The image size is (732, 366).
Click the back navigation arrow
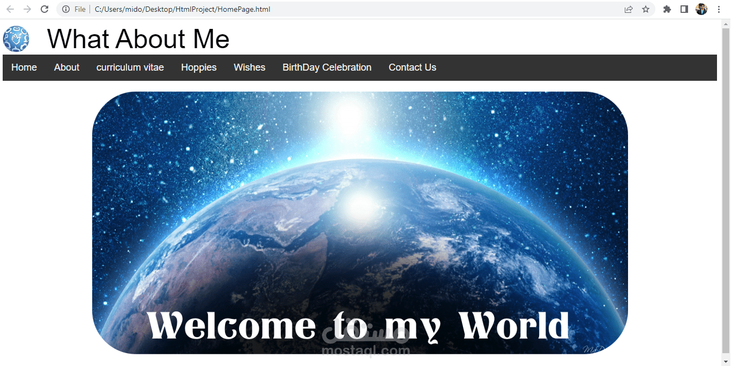[x=10, y=9]
